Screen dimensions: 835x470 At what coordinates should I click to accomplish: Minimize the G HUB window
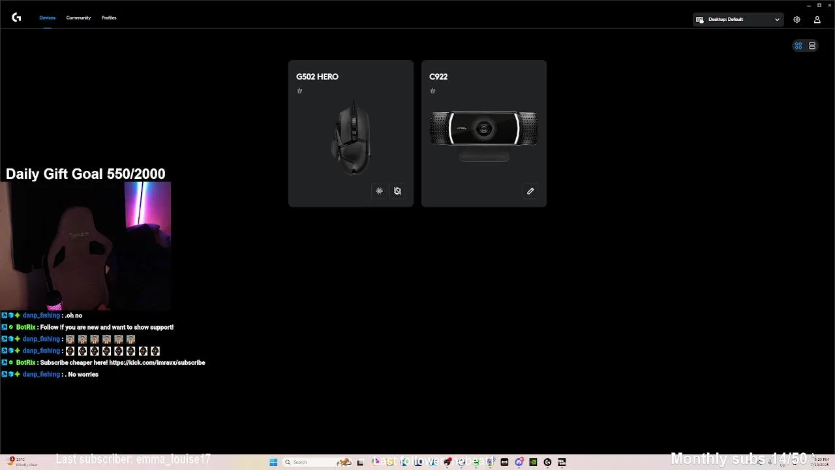click(x=809, y=5)
